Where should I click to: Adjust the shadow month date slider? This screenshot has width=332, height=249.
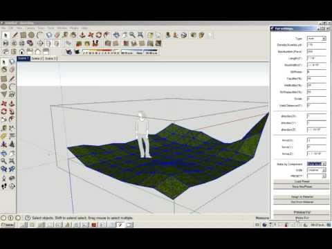[100, 51]
